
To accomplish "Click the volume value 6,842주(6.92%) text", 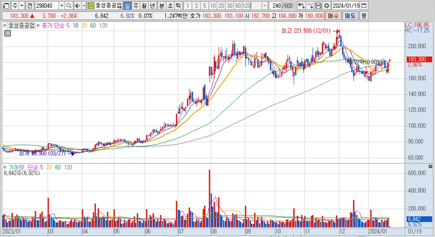I will 22,173.
